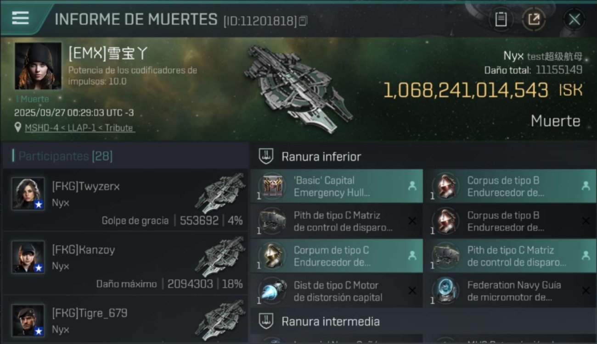Open MSHD-4 location link
The height and width of the screenshot is (344, 597).
42,128
